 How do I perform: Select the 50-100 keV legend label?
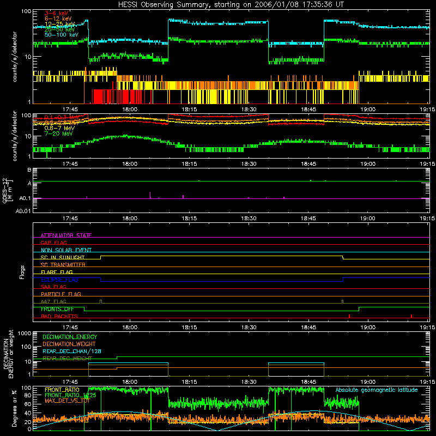[x=62, y=34]
